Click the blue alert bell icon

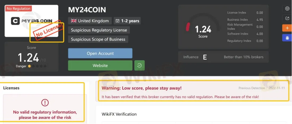(287, 38)
